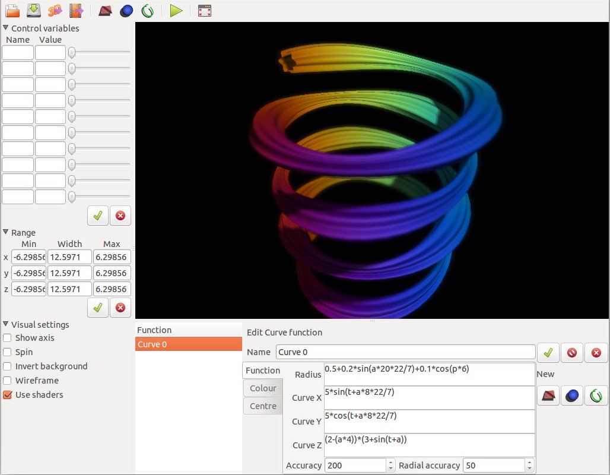This screenshot has width=610, height=475.
Task: Select the Function tab
Action: coord(263,370)
